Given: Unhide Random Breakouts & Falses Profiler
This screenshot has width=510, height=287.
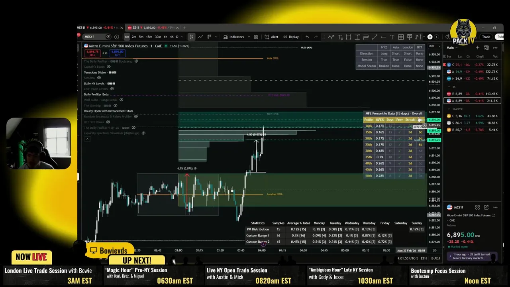Looking at the screenshot, I should coord(135,116).
